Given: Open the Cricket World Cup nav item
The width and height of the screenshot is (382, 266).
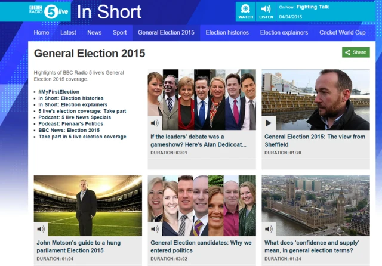Looking at the screenshot, I should pos(342,32).
